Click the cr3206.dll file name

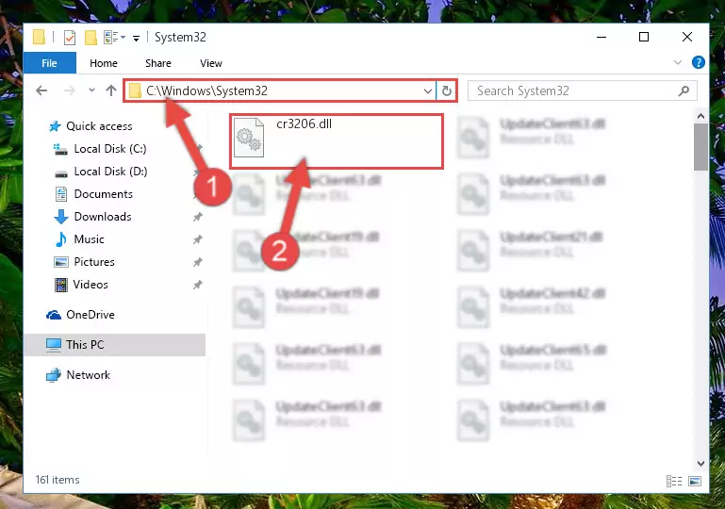click(x=304, y=123)
